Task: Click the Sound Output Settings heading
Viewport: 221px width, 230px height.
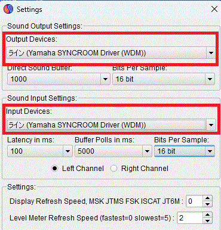Action: 45,26
